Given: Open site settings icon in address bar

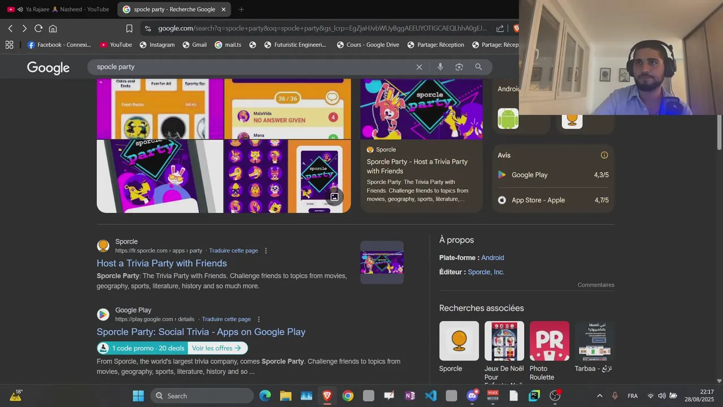Looking at the screenshot, I should point(148,28).
